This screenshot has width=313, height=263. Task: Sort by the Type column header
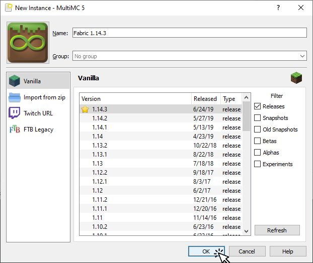pyautogui.click(x=231, y=99)
